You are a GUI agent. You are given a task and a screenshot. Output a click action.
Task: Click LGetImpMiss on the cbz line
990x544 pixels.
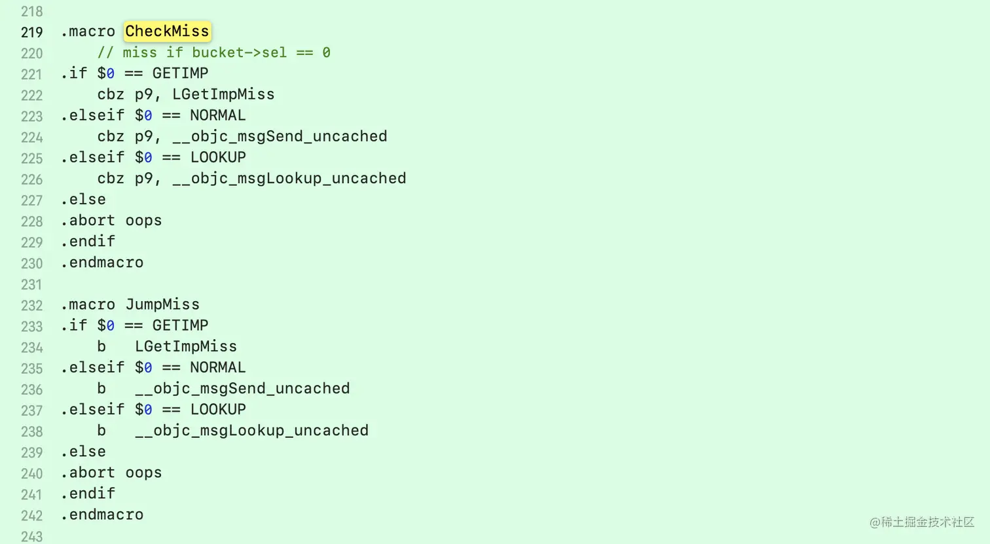(223, 94)
